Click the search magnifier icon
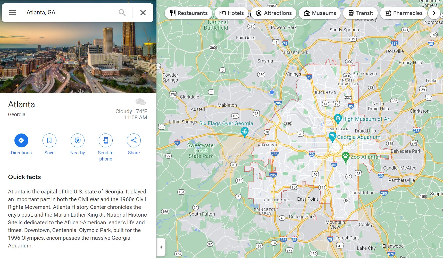Image resolution: width=443 pixels, height=258 pixels. coord(122,12)
